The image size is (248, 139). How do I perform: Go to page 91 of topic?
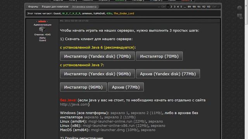(199, 7)
